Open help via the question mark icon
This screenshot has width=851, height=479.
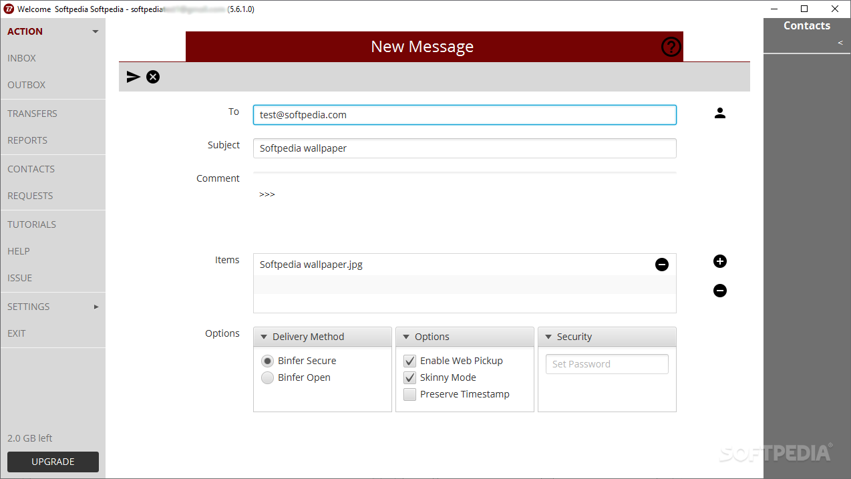671,47
